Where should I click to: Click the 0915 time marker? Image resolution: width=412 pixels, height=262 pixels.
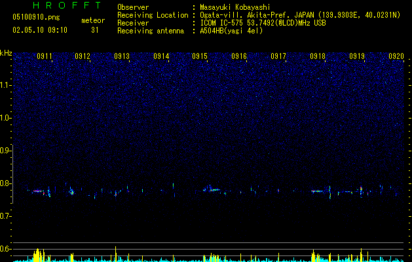(200, 56)
